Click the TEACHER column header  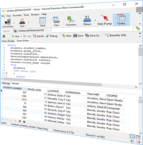pos(96,94)
